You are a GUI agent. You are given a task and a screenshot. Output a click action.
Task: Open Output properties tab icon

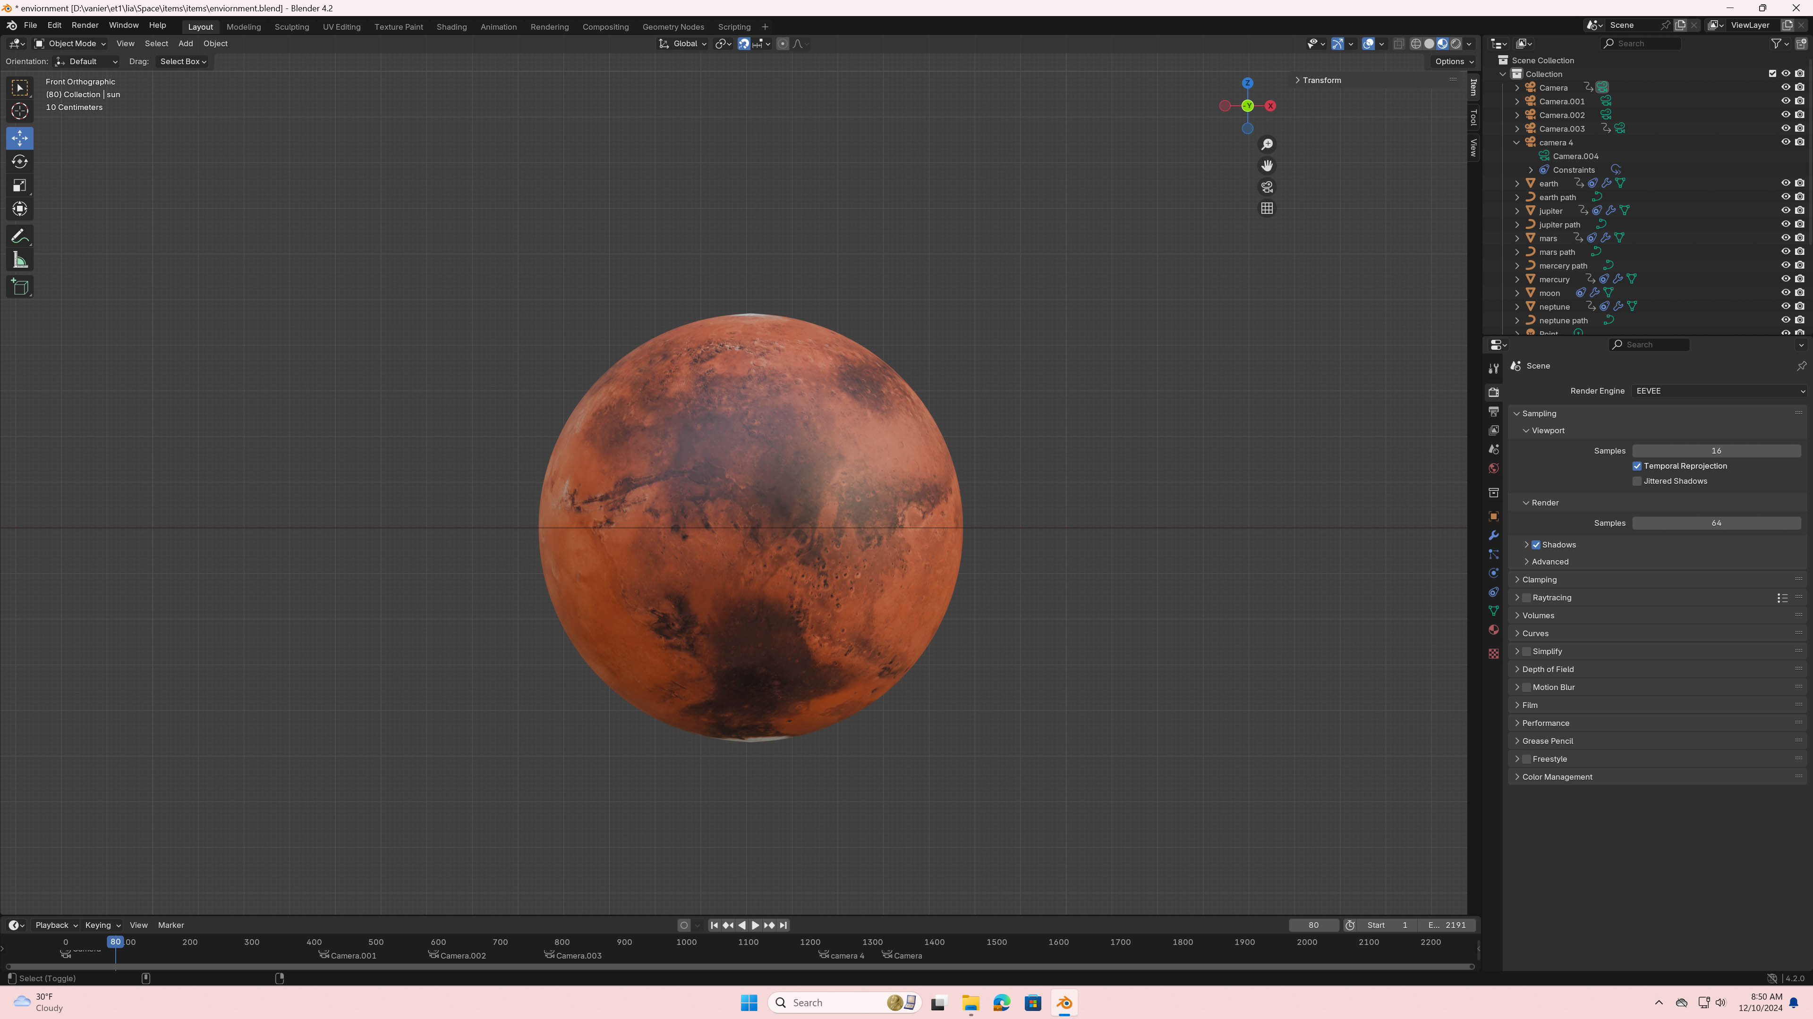coord(1493,412)
